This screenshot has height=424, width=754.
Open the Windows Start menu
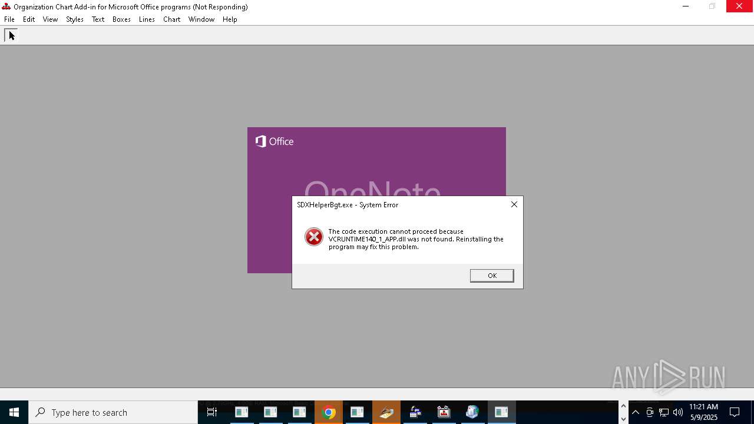pyautogui.click(x=14, y=412)
